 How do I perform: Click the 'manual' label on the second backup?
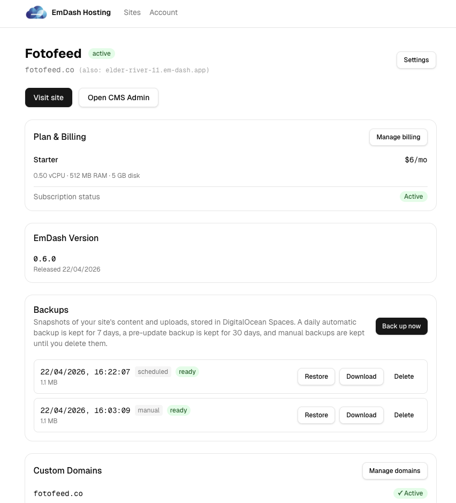(x=148, y=410)
